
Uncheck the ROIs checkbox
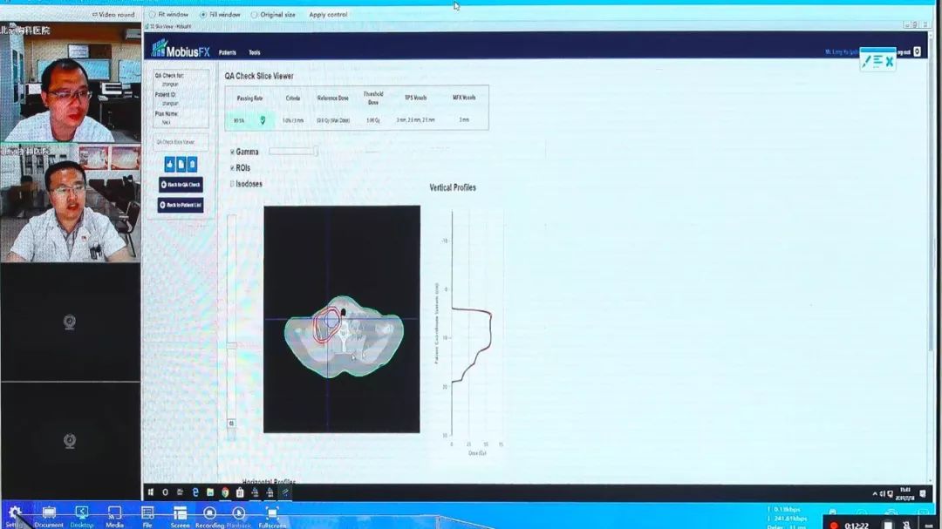click(232, 167)
